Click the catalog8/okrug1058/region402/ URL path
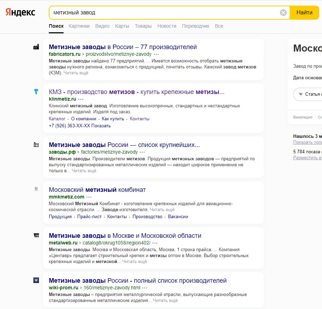 pyautogui.click(x=117, y=243)
